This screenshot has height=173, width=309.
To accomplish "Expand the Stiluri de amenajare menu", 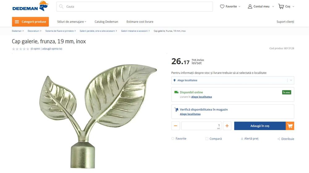I will click(x=72, y=22).
